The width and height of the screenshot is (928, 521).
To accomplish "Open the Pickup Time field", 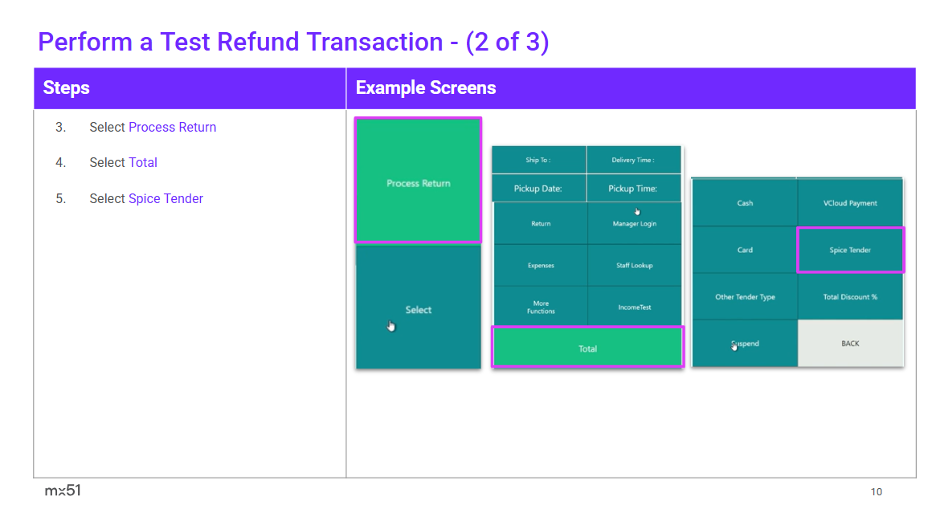I will (x=634, y=189).
